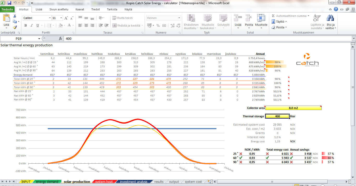The image size is (356, 186).
Task: Click the Middle Align icon
Action: (x=86, y=18)
